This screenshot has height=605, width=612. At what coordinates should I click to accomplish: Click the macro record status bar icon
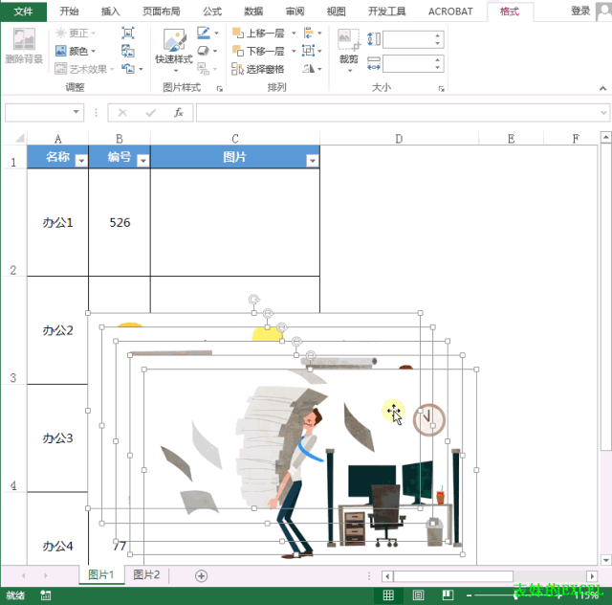point(46,595)
